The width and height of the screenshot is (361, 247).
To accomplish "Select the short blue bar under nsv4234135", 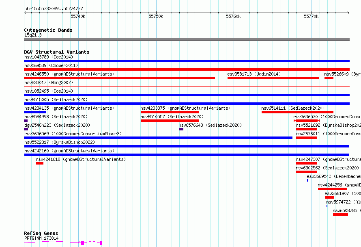I will (x=35, y=112).
